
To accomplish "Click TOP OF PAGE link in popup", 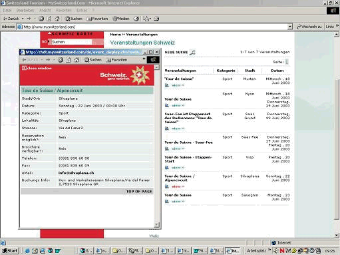I will (139, 191).
